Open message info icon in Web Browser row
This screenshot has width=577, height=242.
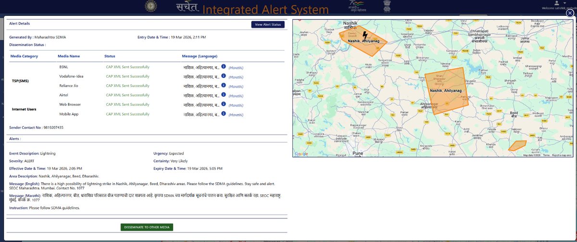click(x=224, y=104)
